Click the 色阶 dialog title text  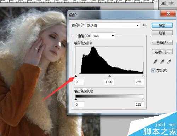[73, 15]
